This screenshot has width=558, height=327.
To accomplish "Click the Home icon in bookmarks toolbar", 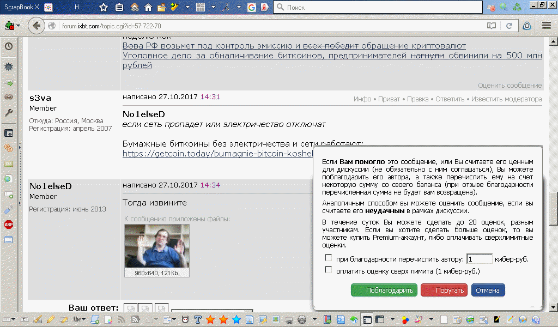I will (x=148, y=8).
